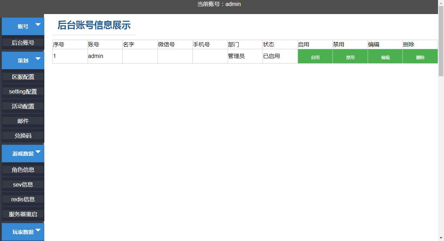Check redis信息 status

(23, 199)
